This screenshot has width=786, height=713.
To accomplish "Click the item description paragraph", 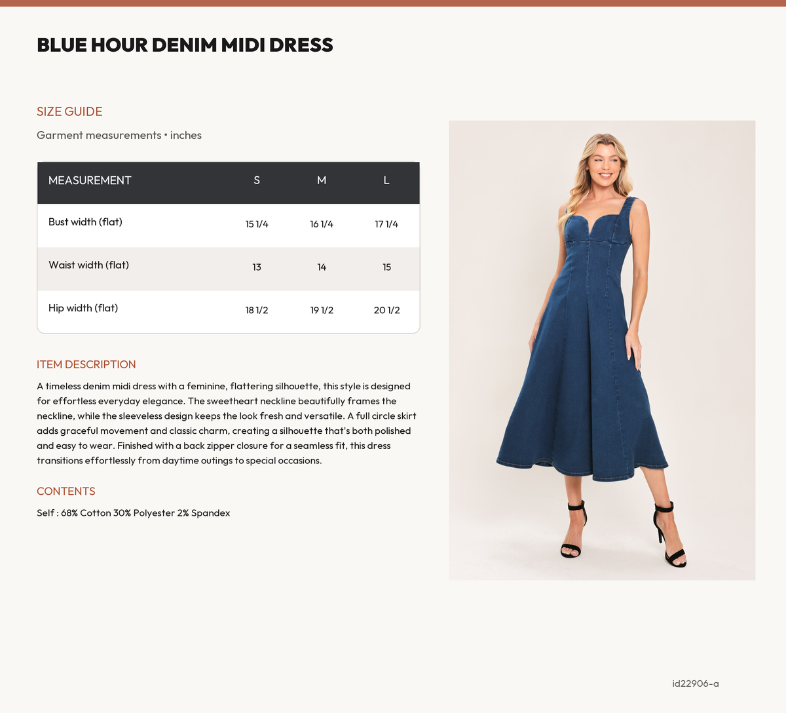I will pyautogui.click(x=227, y=423).
